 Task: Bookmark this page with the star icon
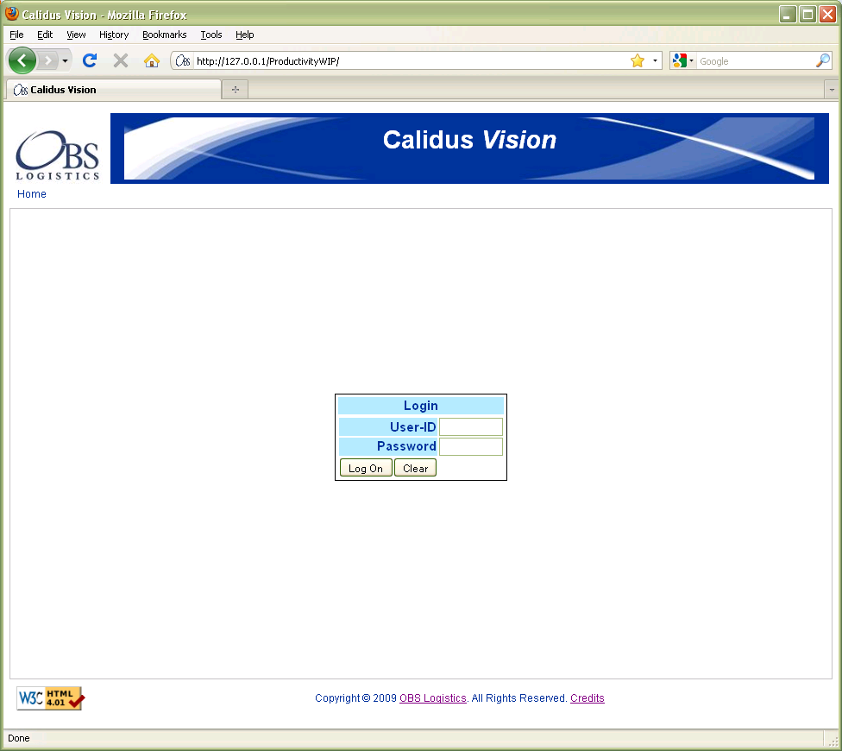[x=638, y=60]
